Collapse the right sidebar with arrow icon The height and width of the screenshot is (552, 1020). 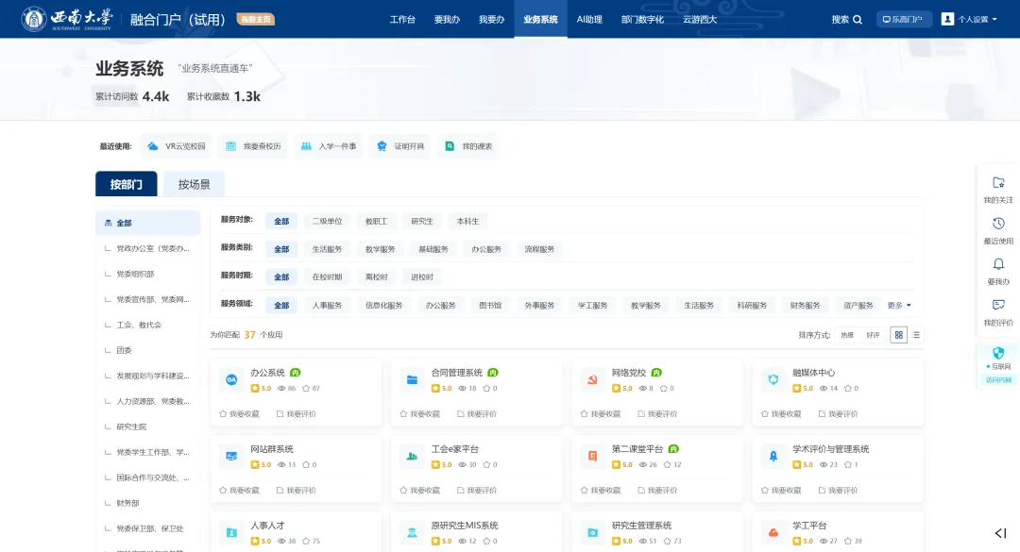[x=1000, y=533]
